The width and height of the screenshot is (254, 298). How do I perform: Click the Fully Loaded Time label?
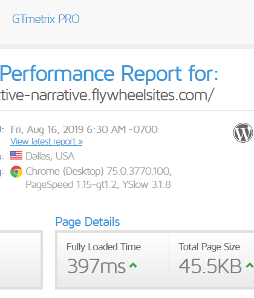click(103, 247)
